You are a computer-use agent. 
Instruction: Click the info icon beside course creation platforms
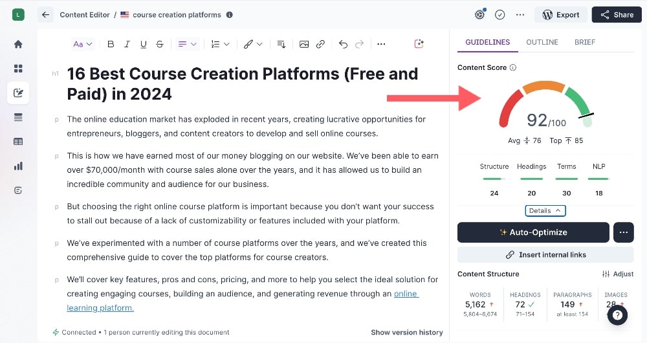[x=230, y=15]
